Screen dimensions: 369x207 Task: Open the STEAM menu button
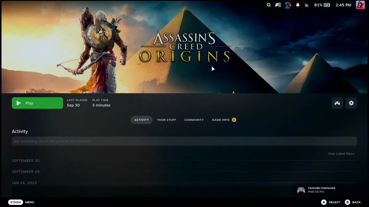(x=16, y=202)
